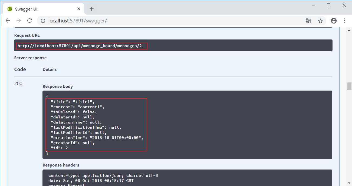Screen dimensions: 352x186
Task: Click the "Code" column header
Action: (x=20, y=69)
